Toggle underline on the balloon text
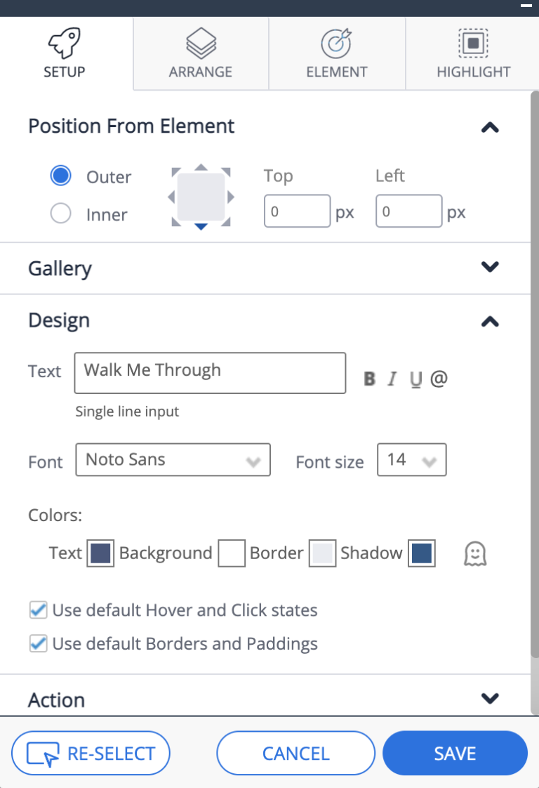Screen dimensions: 539x788 (415, 379)
